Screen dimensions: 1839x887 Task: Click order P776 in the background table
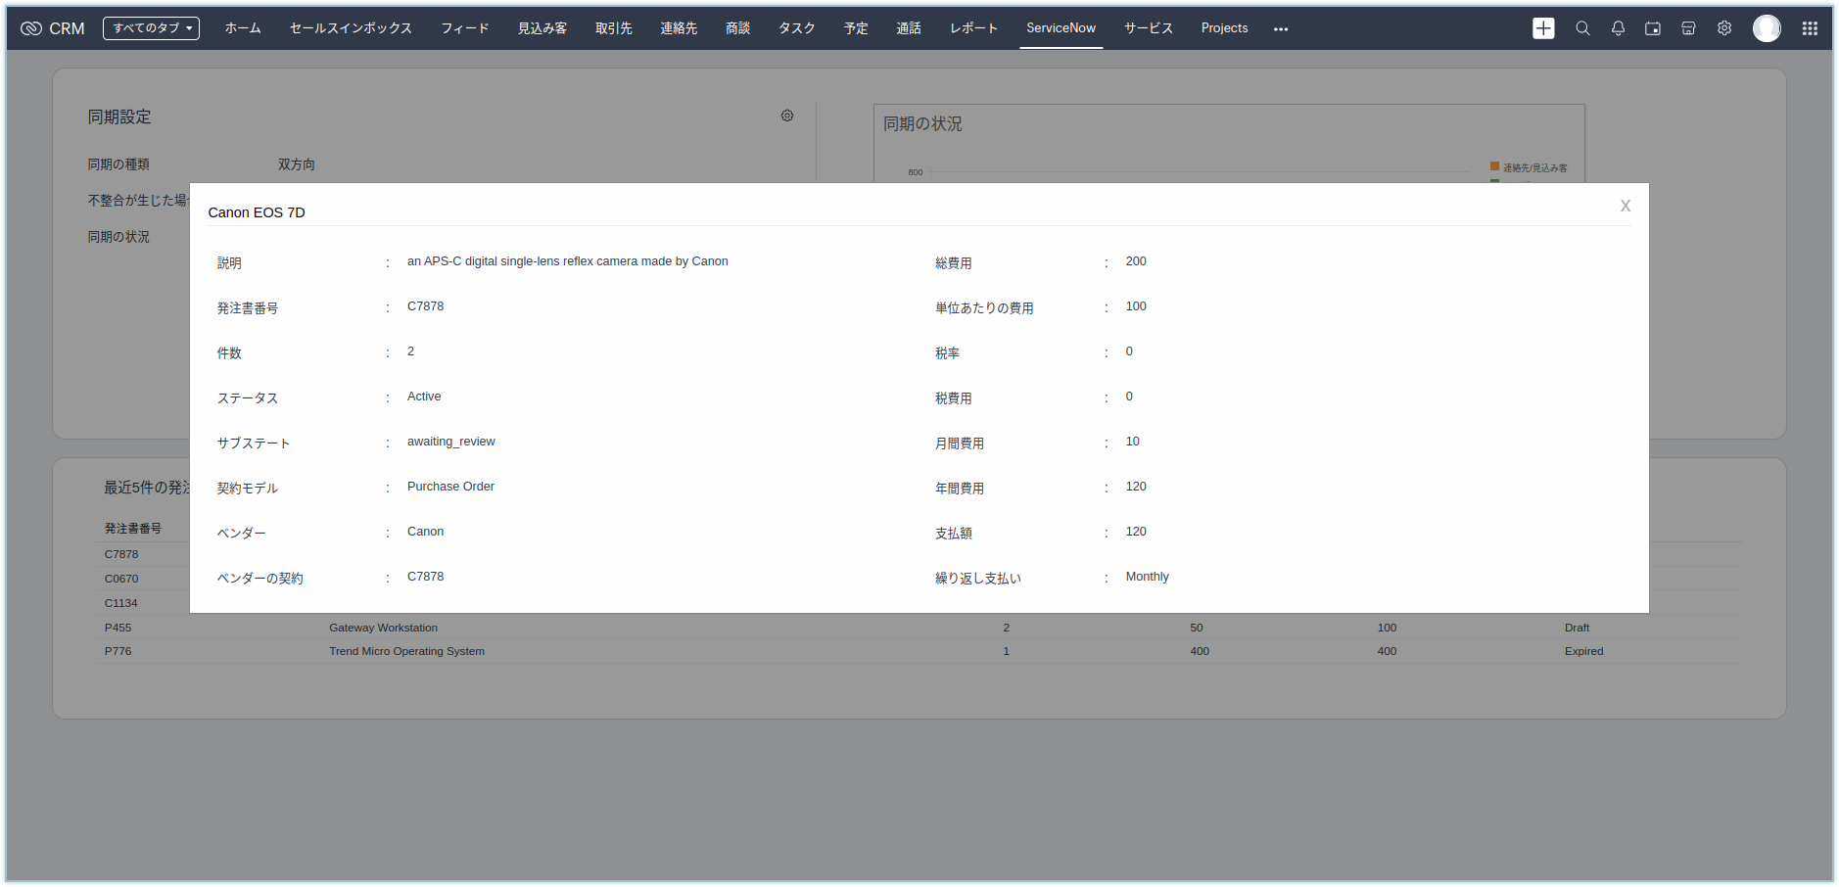118,651
